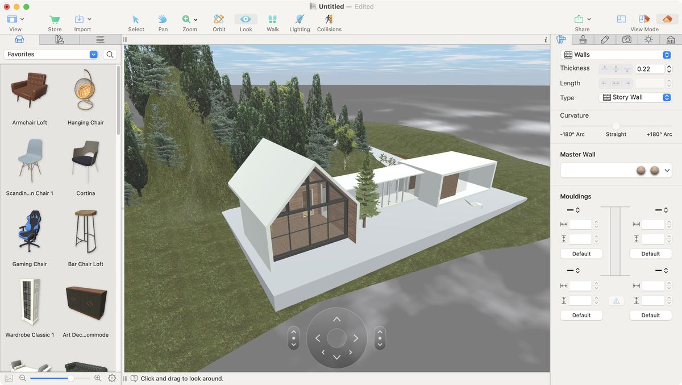The image size is (682, 385).
Task: Click the down arrow on navigation pad
Action: pos(336,357)
